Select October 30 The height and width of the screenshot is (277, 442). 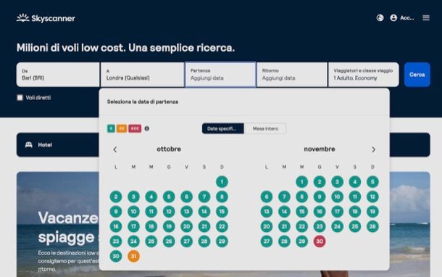pos(116,256)
